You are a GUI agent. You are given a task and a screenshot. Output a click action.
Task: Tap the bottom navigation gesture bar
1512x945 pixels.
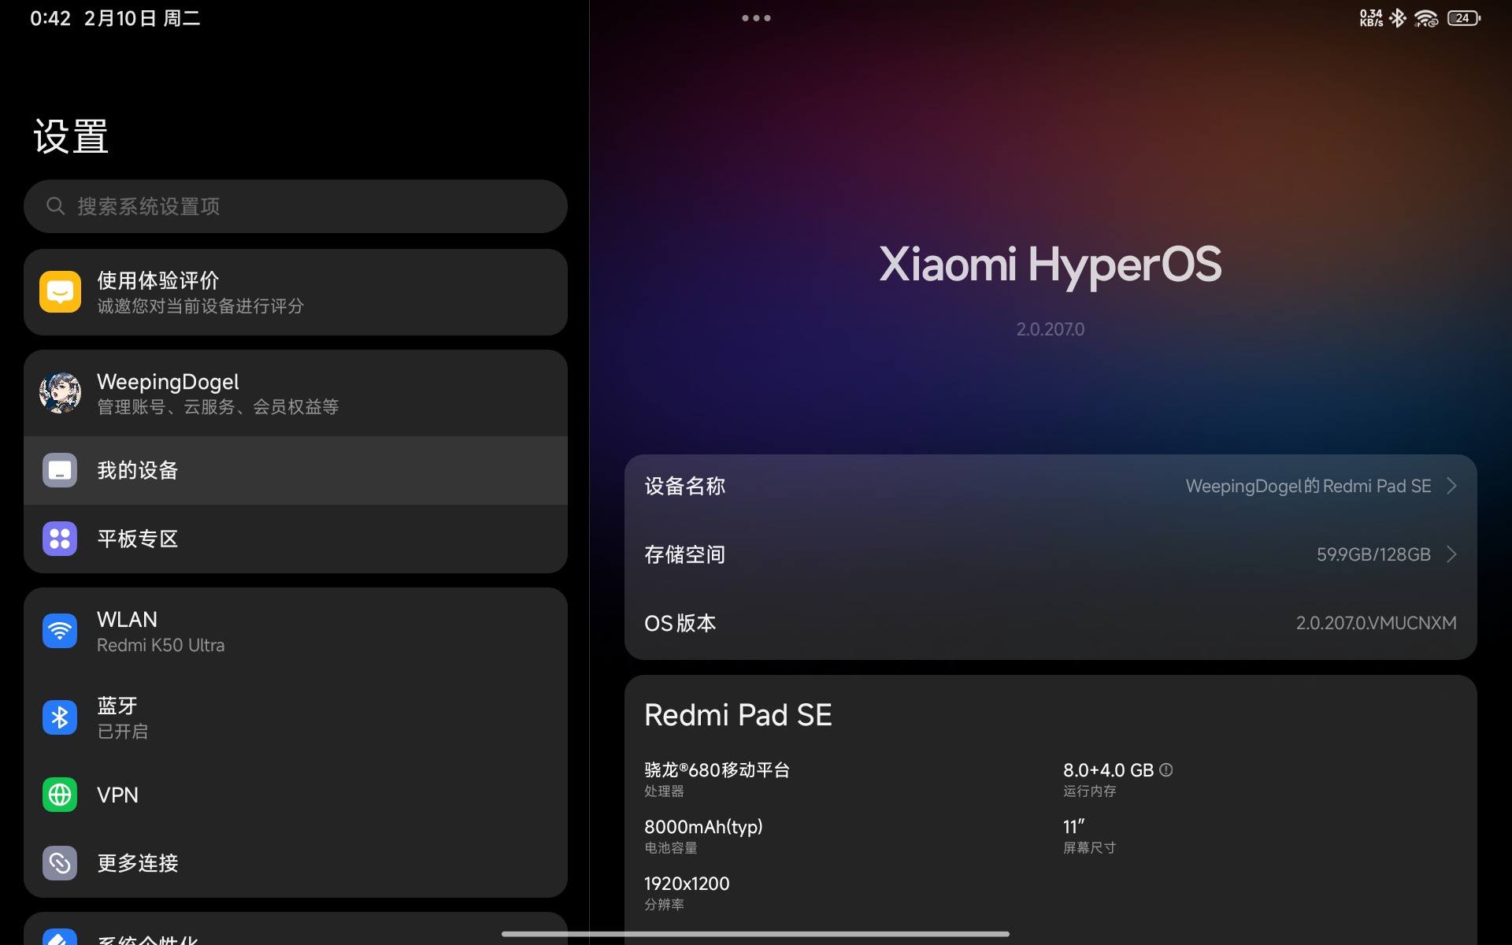[x=755, y=934]
